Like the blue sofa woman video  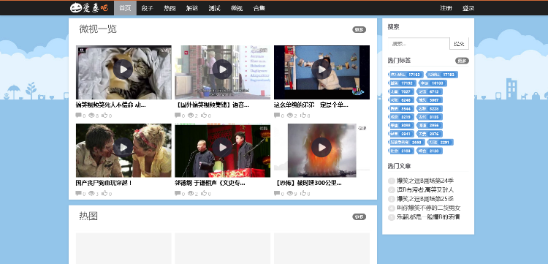pyautogui.click(x=302, y=115)
